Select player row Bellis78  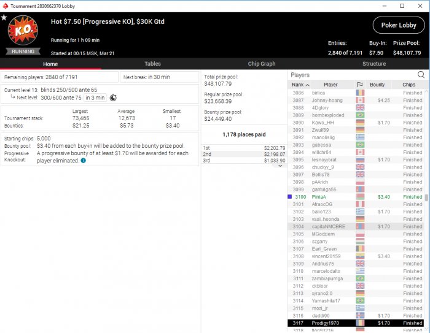pos(356,174)
